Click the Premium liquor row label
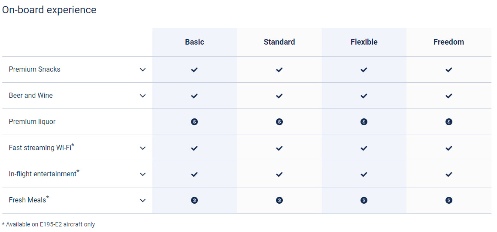This screenshot has height=232, width=497. pos(32,121)
